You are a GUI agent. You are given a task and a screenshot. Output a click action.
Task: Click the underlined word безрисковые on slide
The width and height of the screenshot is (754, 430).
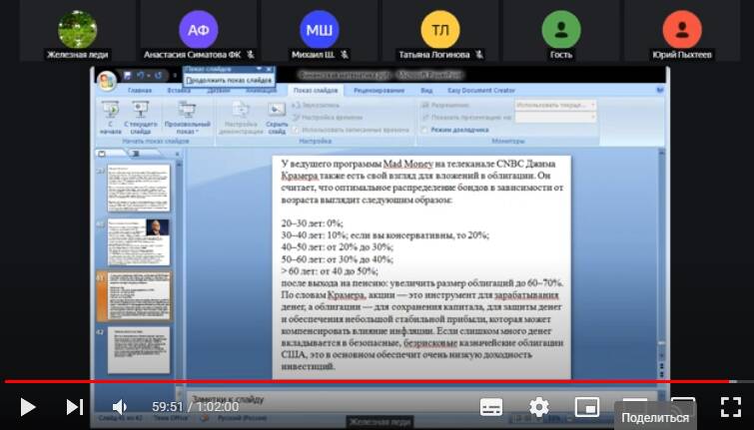[430, 343]
